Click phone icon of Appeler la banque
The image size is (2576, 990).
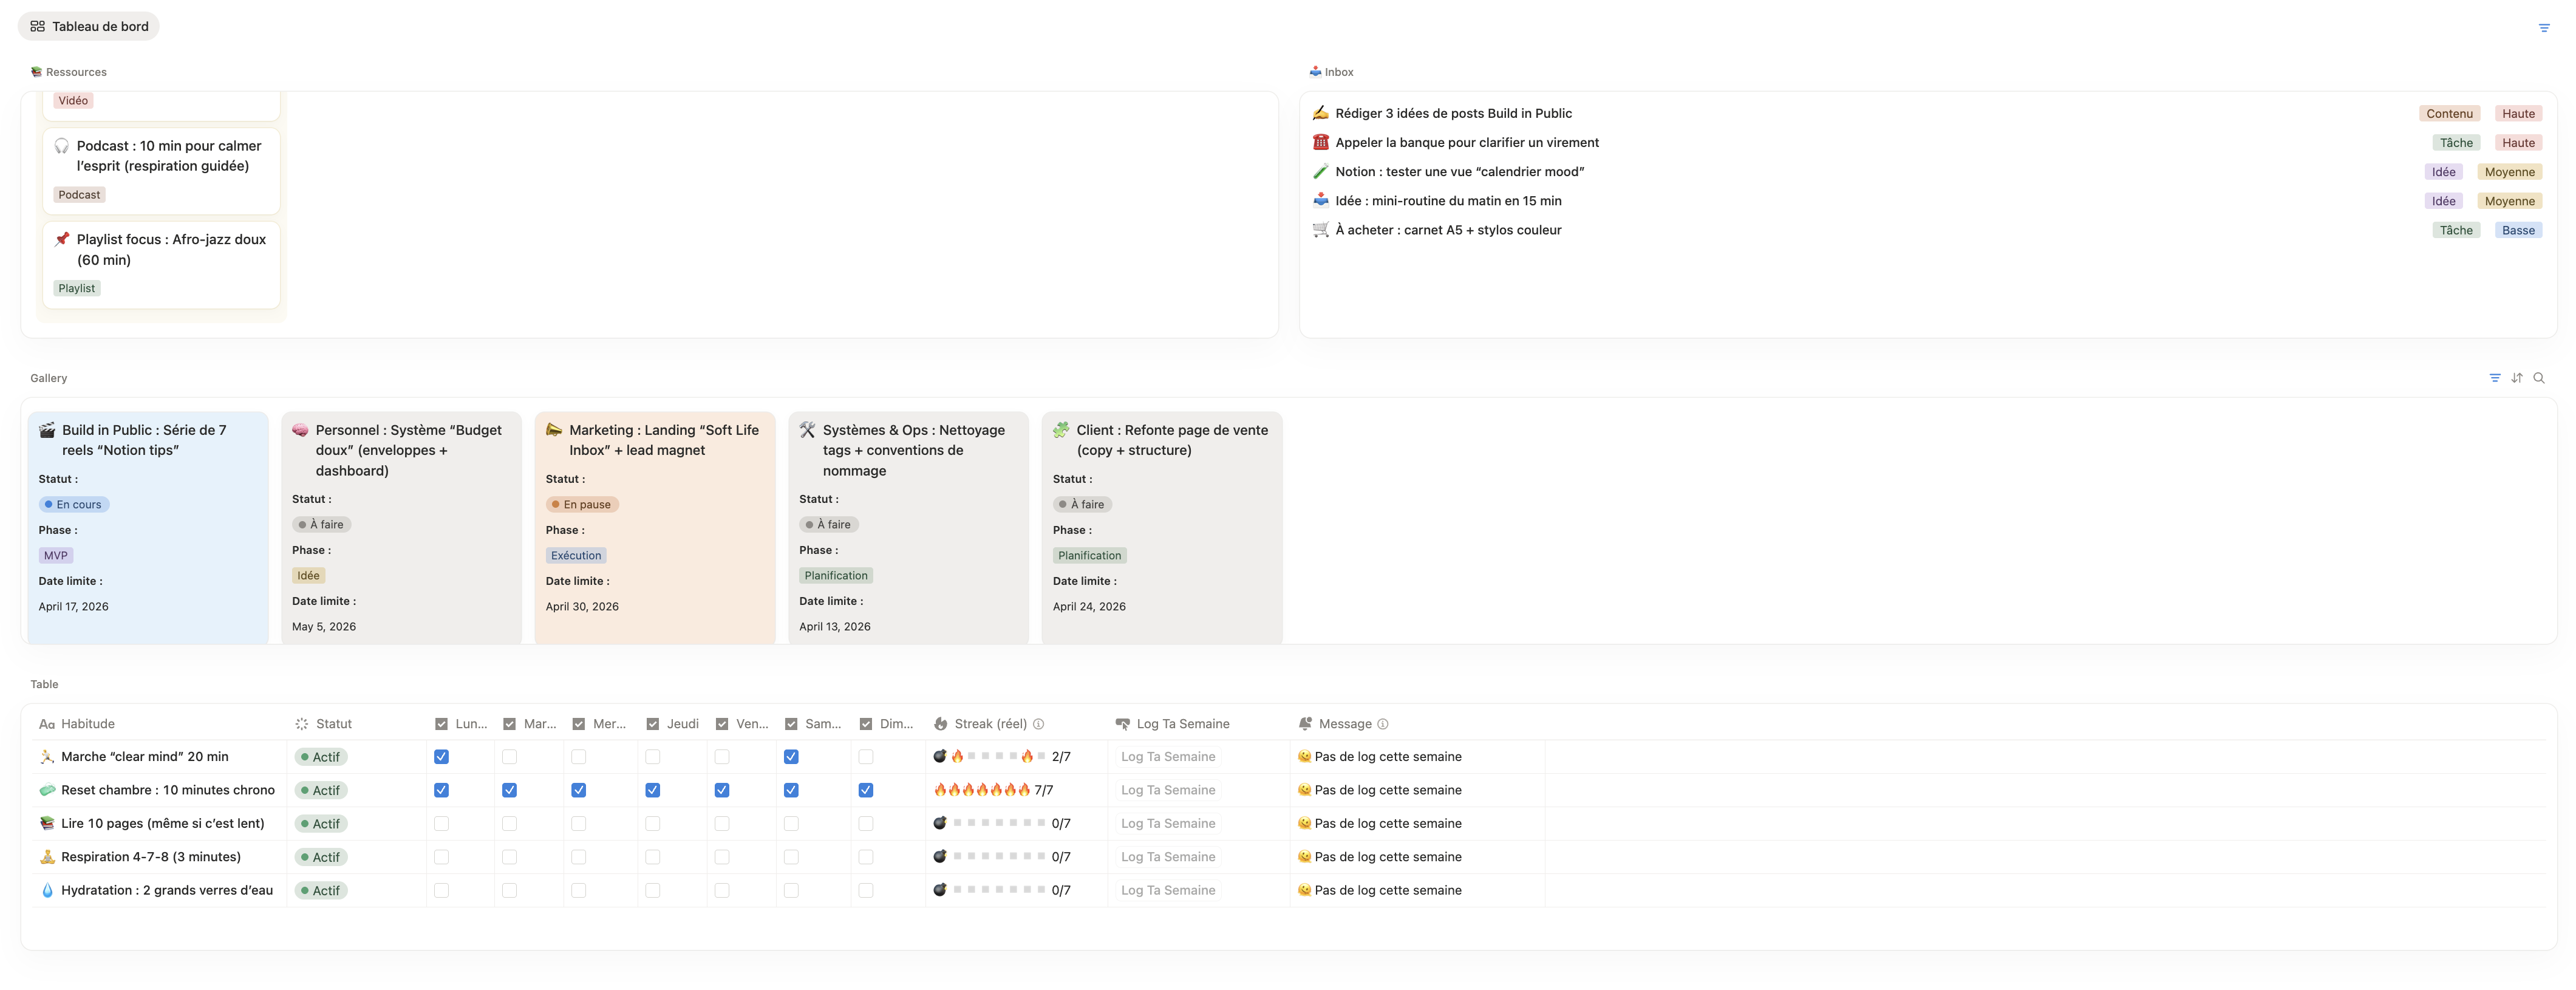[x=1321, y=142]
